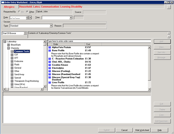Expand the CSF tree node
174x134 pixels.
click(x=12, y=55)
